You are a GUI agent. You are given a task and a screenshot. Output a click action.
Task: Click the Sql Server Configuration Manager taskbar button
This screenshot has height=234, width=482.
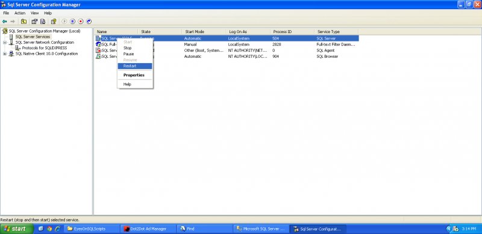click(319, 229)
